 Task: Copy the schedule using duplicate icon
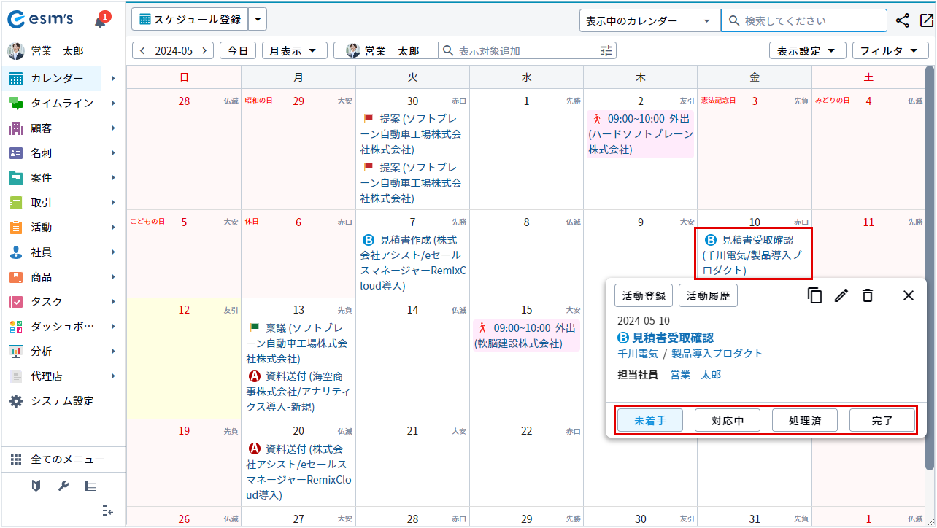815,295
